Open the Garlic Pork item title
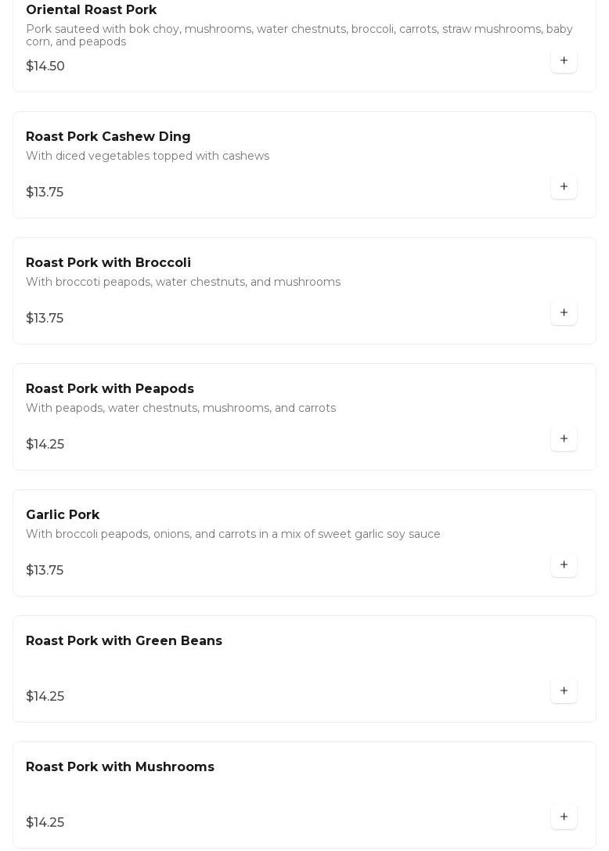This screenshot has width=609, height=851. (x=63, y=514)
